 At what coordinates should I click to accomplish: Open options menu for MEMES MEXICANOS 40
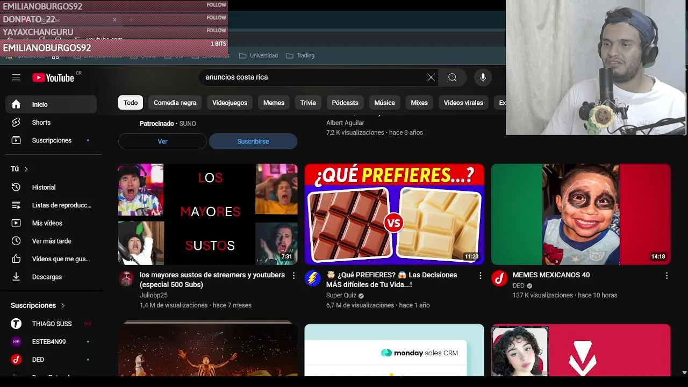coord(666,275)
